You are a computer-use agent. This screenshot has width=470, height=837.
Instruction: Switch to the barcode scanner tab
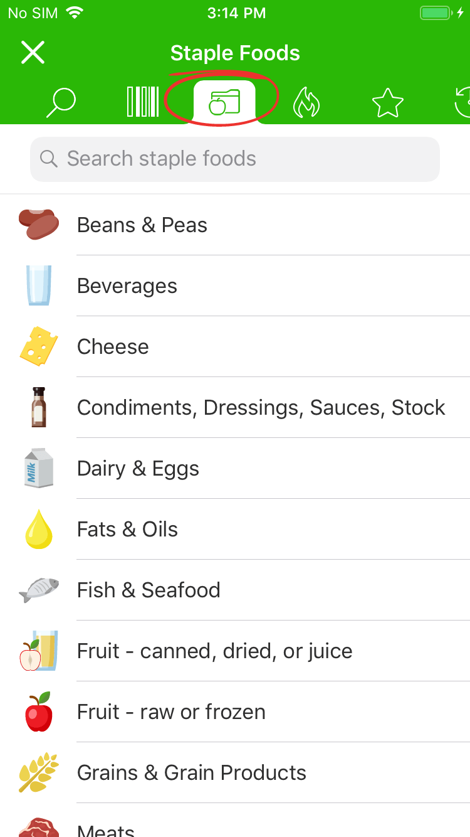(x=143, y=102)
